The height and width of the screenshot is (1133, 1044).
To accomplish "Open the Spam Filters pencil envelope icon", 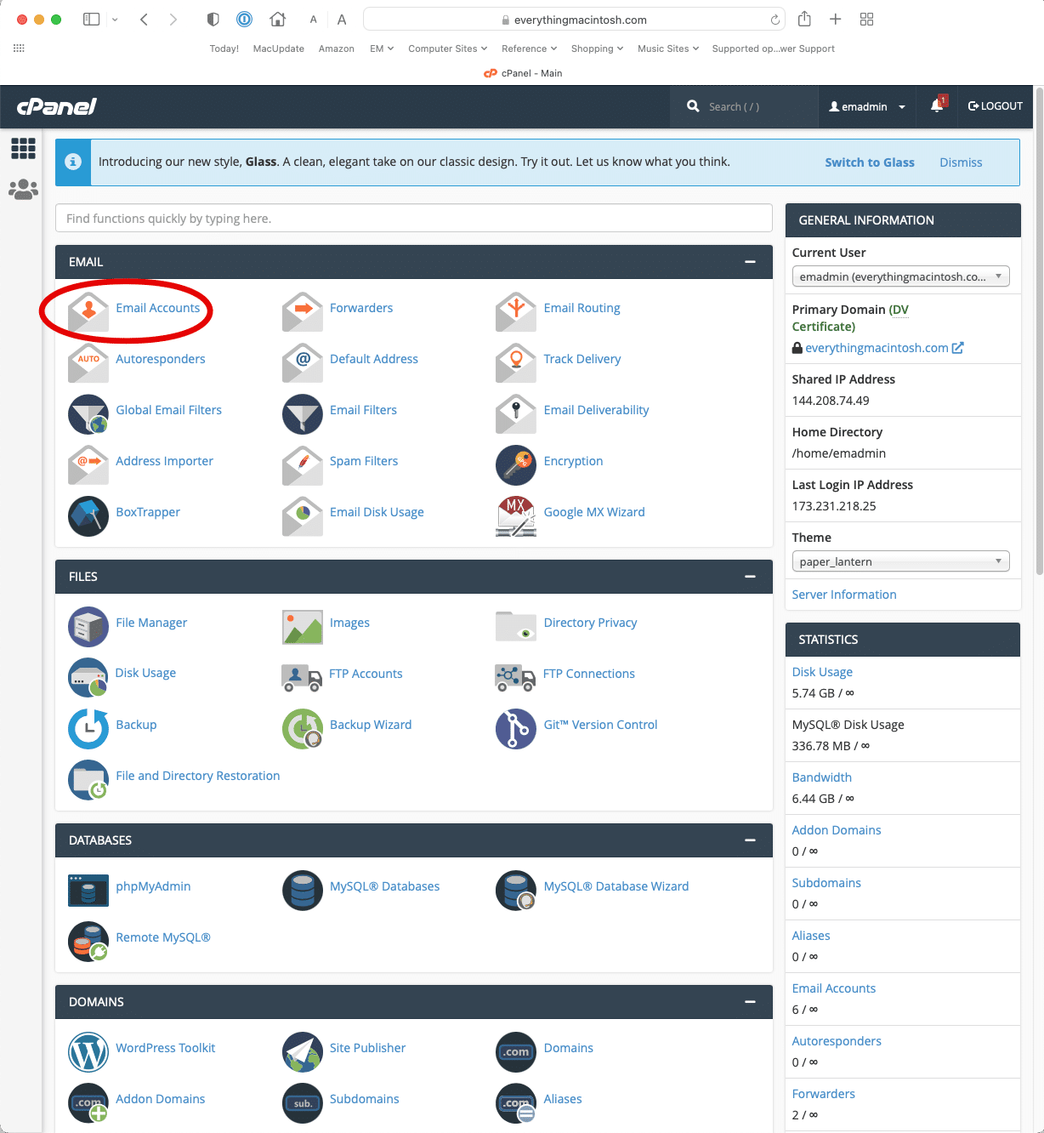I will (x=303, y=464).
